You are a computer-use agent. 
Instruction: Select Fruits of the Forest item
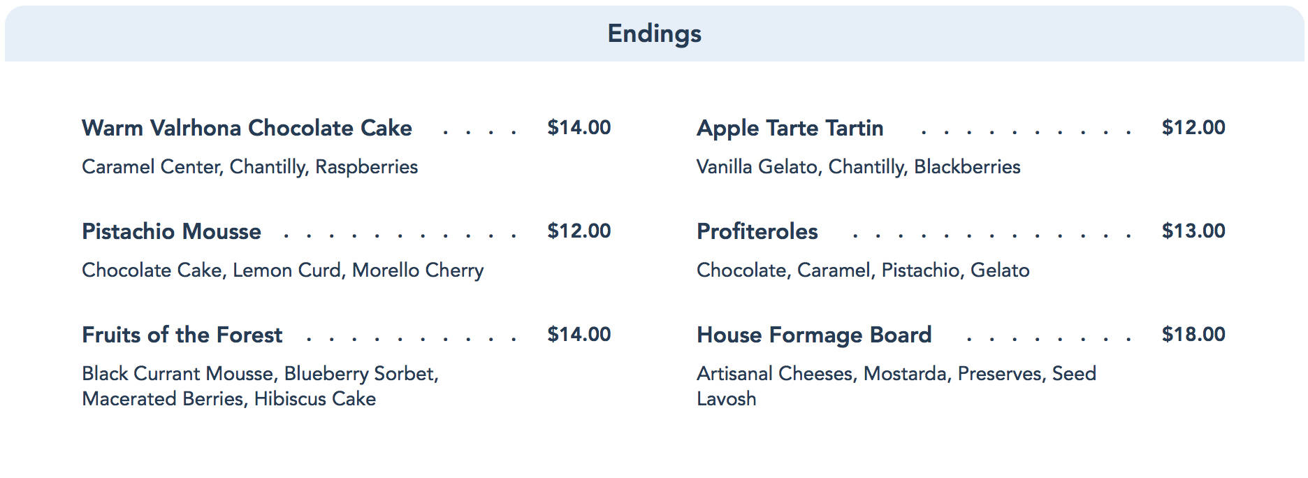(x=182, y=335)
